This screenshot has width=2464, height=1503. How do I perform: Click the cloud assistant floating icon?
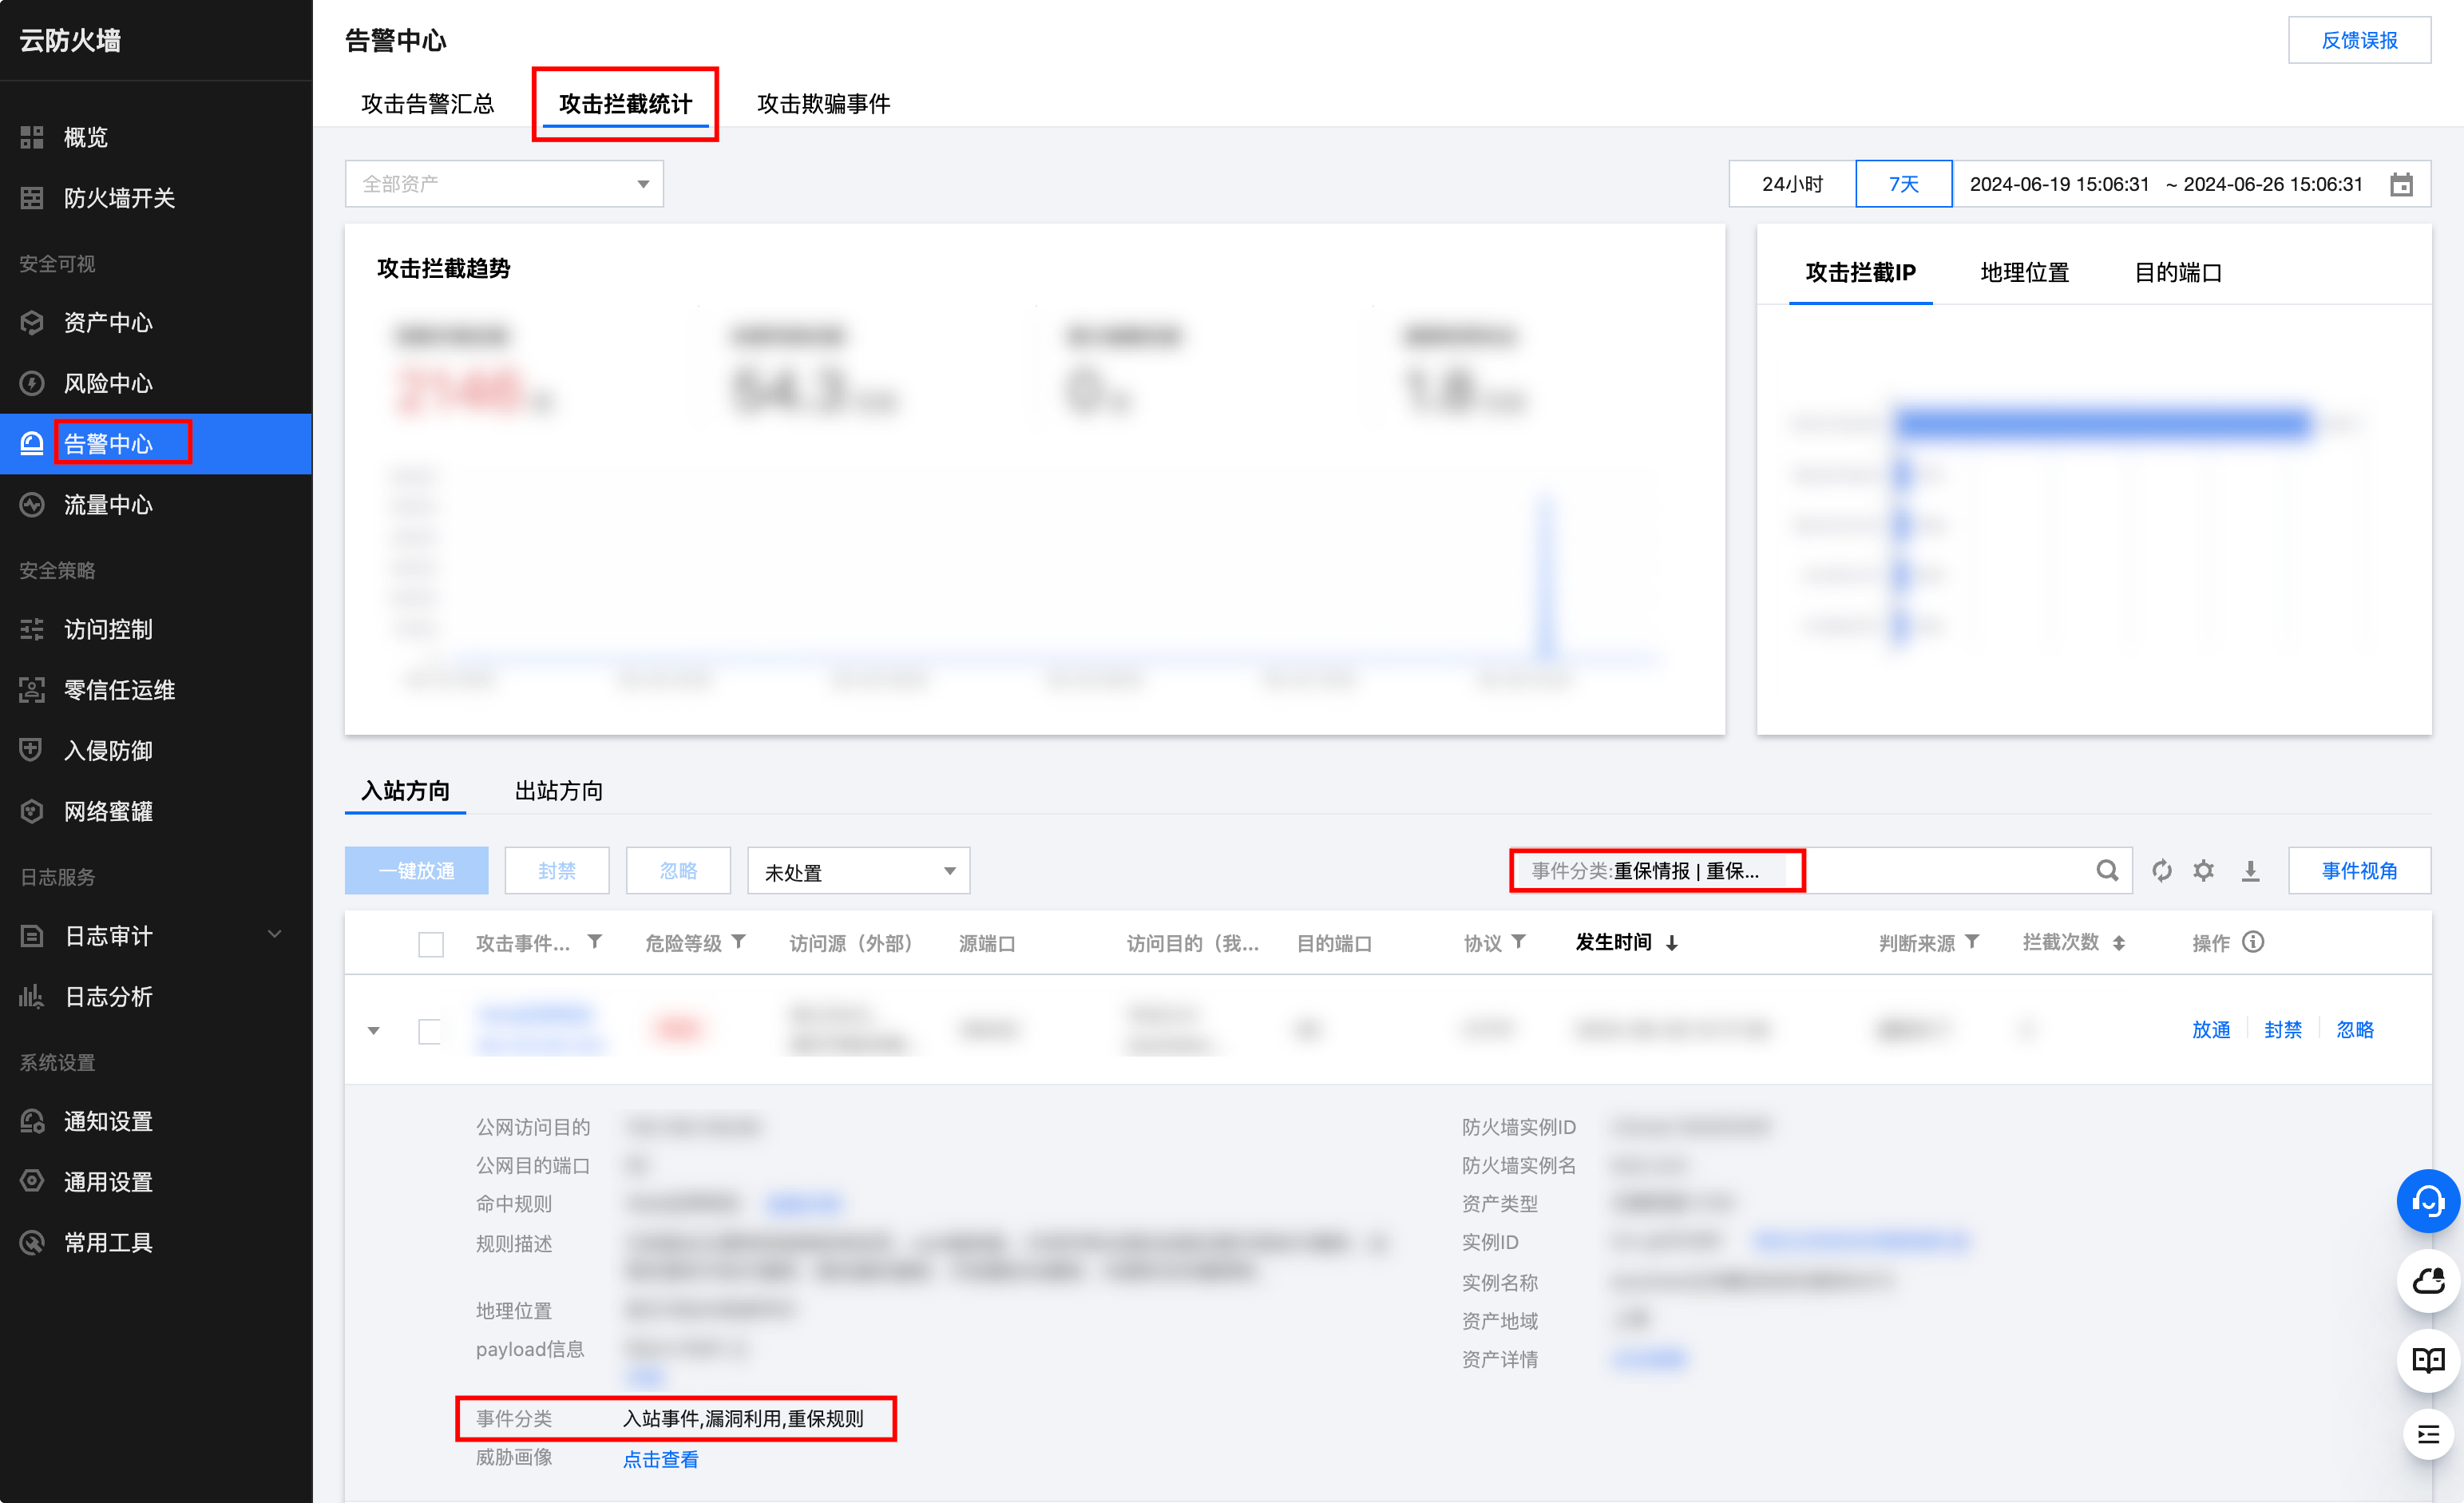(2428, 1281)
